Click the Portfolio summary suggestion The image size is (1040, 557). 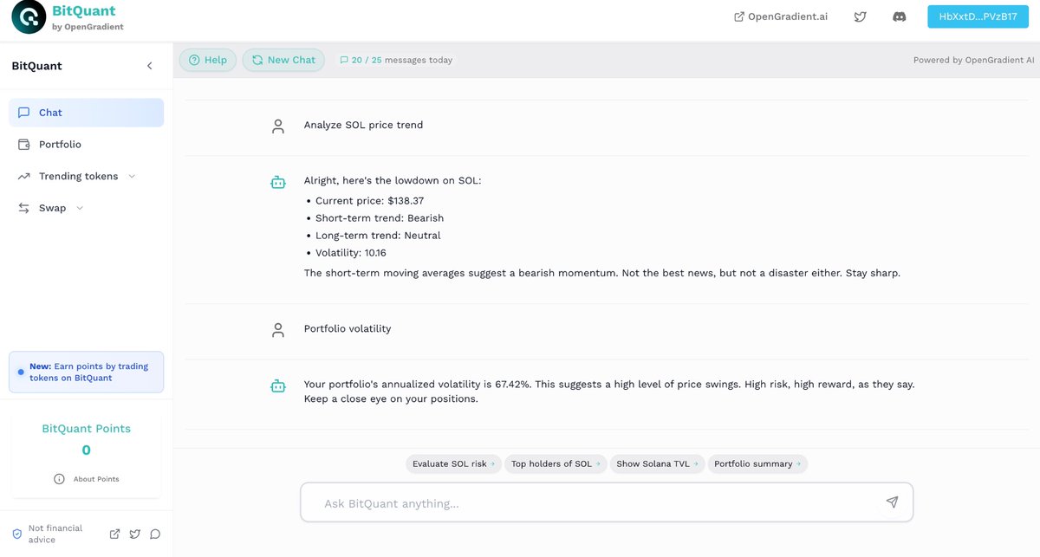pyautogui.click(x=757, y=464)
